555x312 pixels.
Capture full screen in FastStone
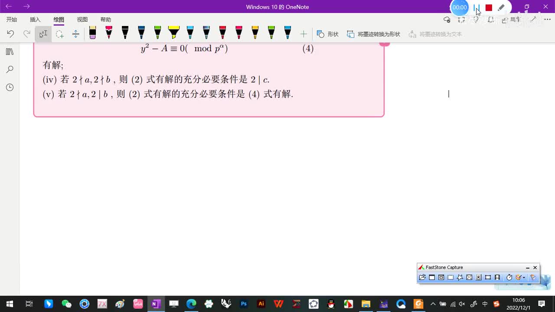pos(469,277)
